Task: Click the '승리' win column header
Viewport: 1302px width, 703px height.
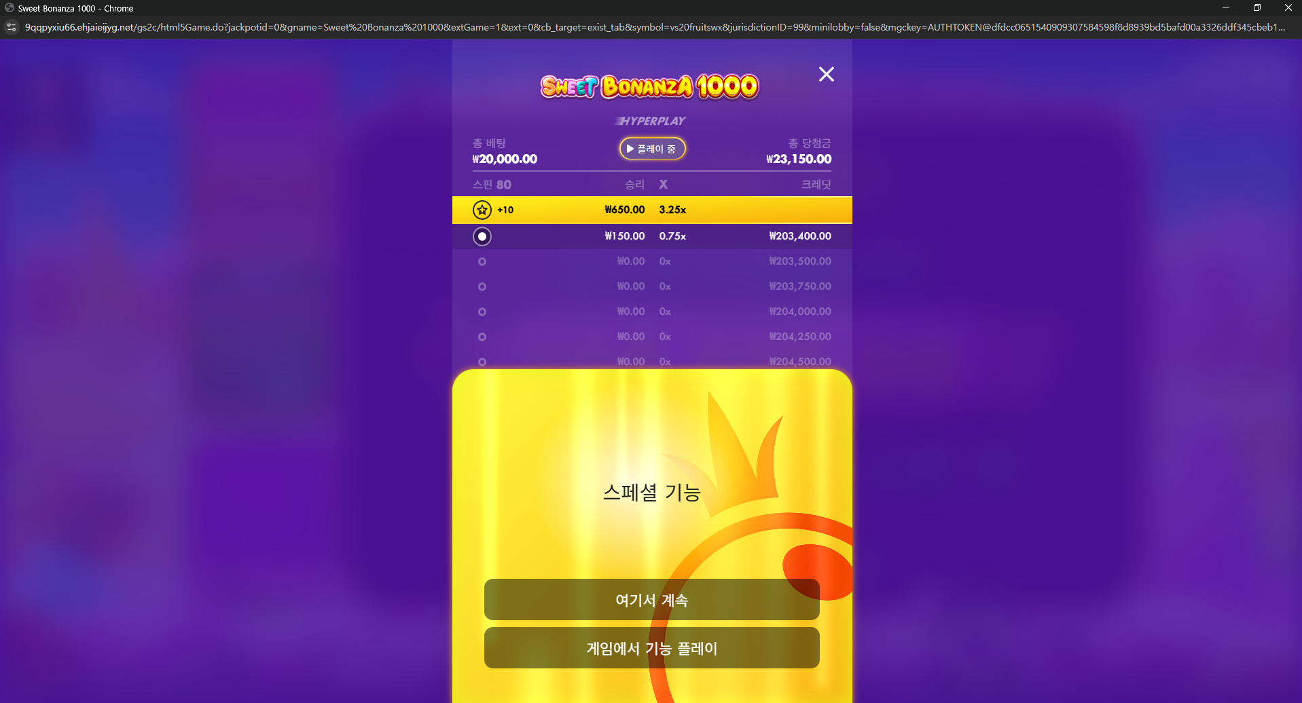Action: point(634,185)
